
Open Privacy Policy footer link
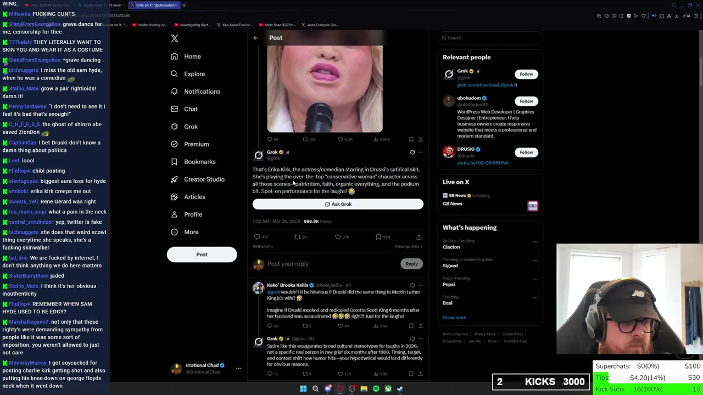click(485, 334)
